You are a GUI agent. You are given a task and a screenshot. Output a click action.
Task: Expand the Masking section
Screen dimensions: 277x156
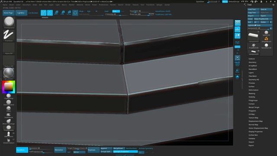[x=252, y=94]
